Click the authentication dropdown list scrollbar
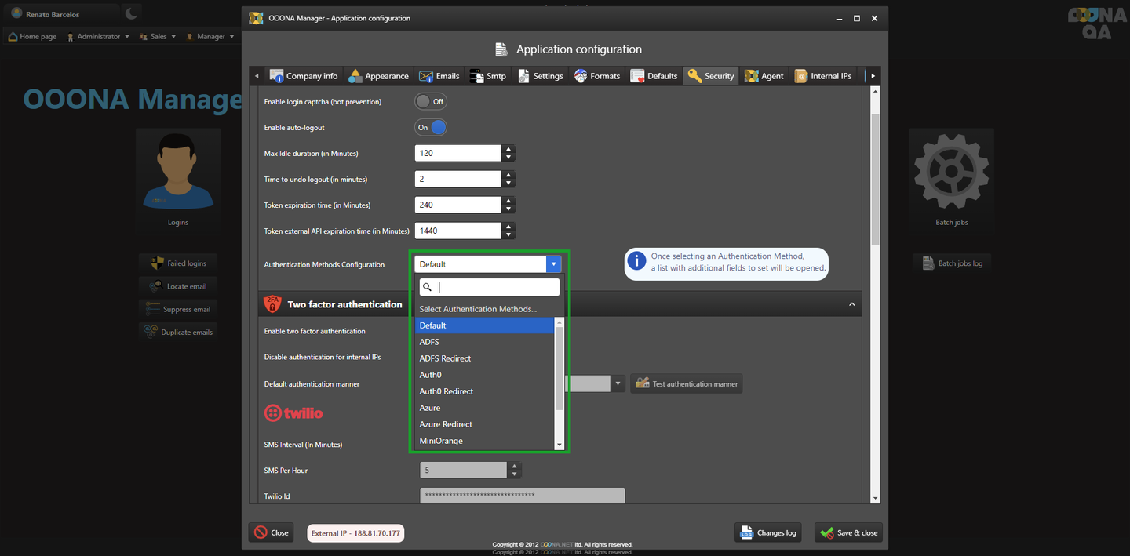Image resolution: width=1130 pixels, height=556 pixels. click(560, 369)
